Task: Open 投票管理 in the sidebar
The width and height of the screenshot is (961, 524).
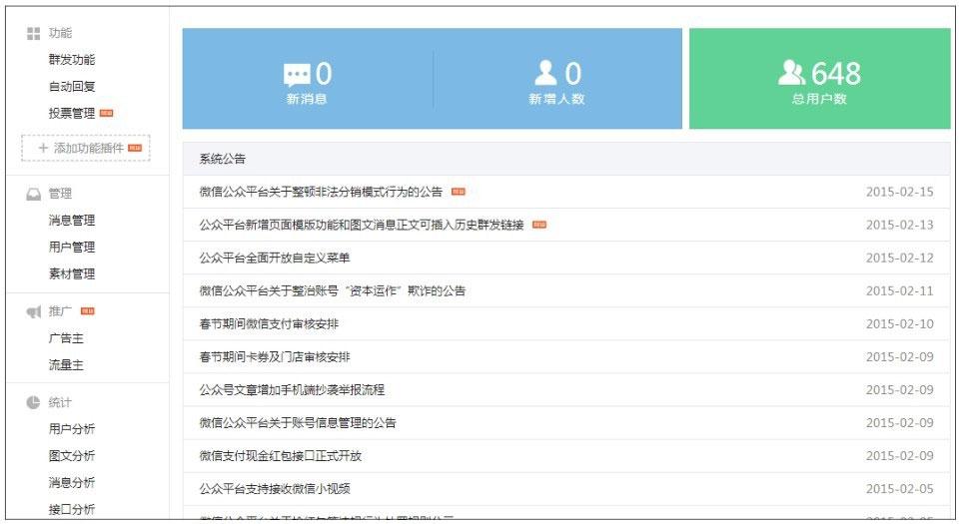Action: click(72, 113)
